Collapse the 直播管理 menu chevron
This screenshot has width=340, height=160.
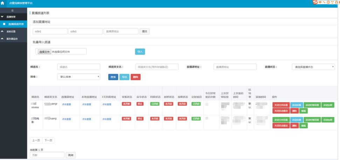(x=2, y=17)
